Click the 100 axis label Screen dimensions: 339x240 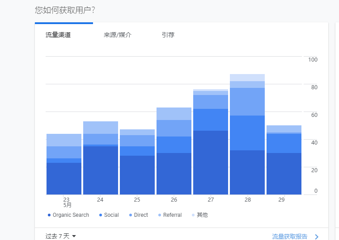pos(313,60)
